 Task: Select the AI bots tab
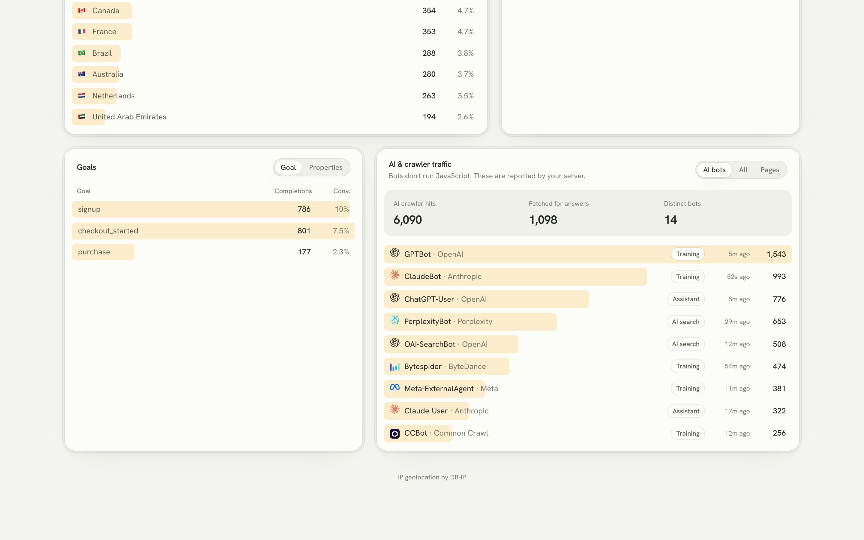pos(714,170)
